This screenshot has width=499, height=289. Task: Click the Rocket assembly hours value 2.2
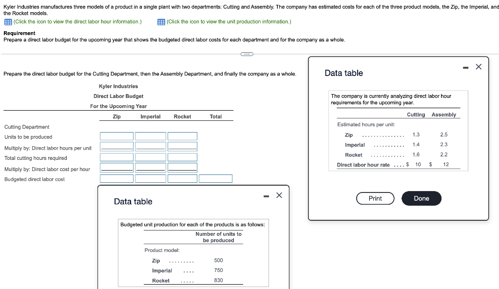(444, 154)
